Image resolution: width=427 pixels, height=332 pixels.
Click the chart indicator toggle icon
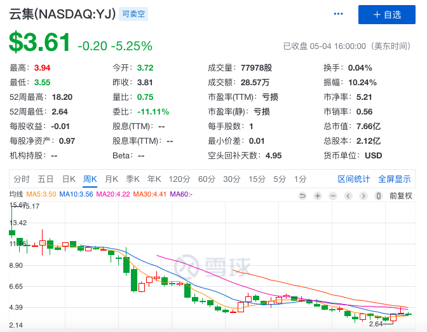379,195
